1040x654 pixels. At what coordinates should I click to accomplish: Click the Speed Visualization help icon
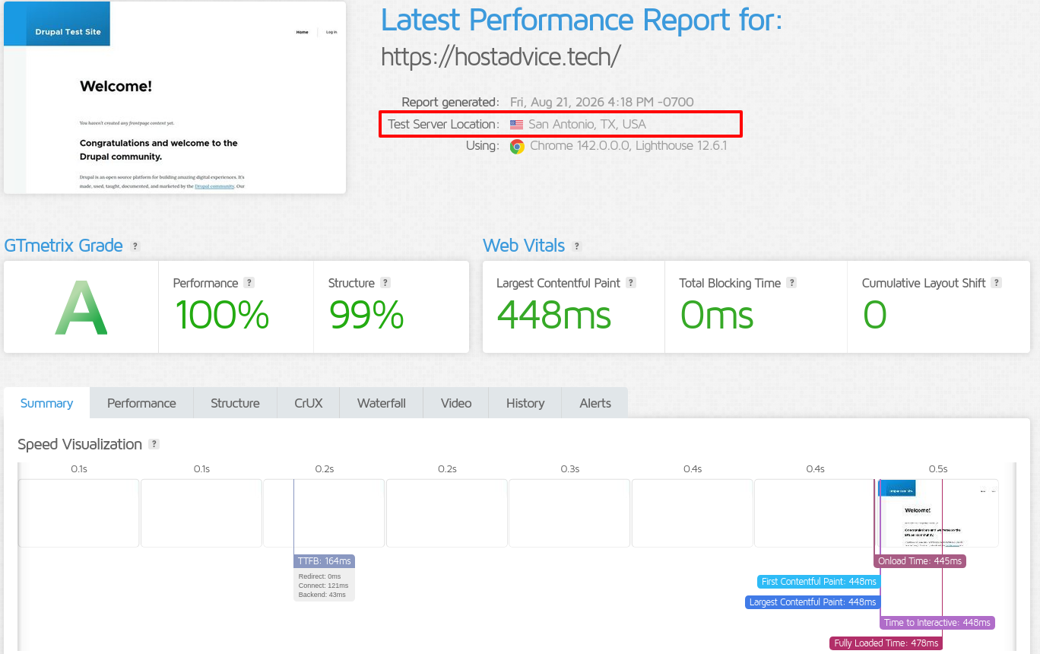(154, 444)
